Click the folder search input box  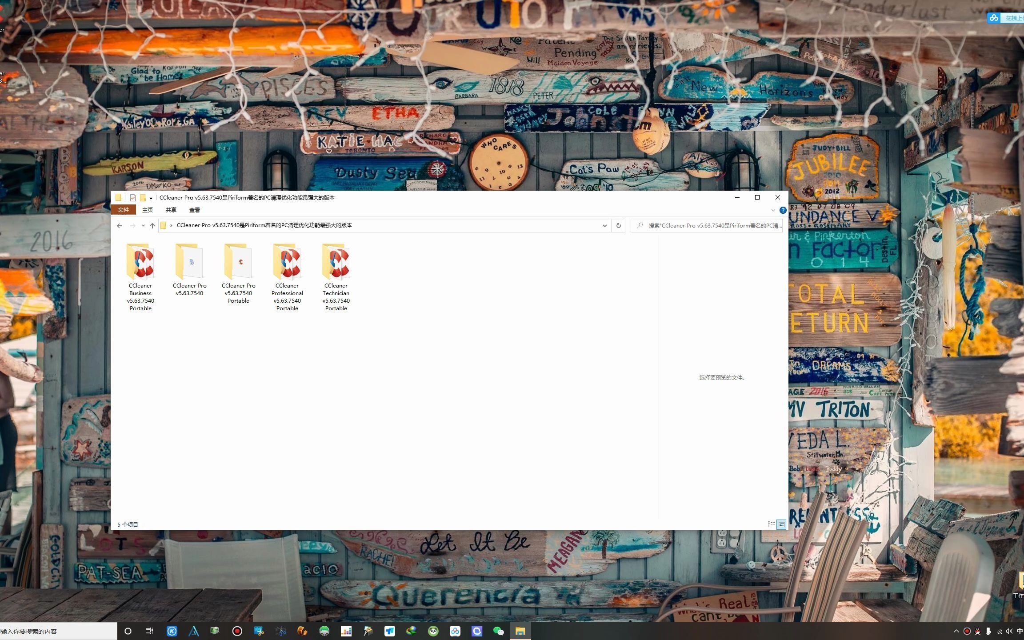(711, 226)
